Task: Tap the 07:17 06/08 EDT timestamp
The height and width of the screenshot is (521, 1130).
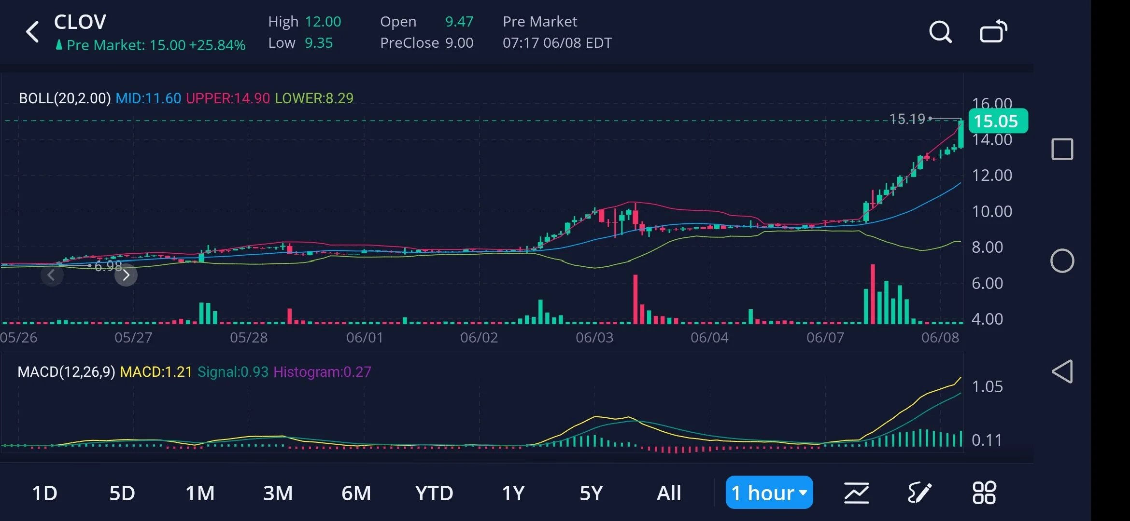Action: 557,43
